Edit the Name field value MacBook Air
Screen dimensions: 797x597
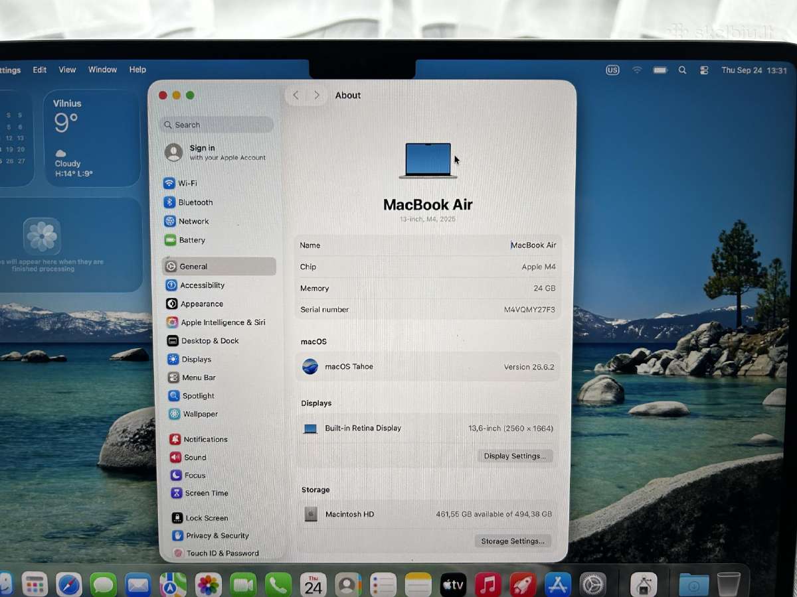click(x=533, y=245)
